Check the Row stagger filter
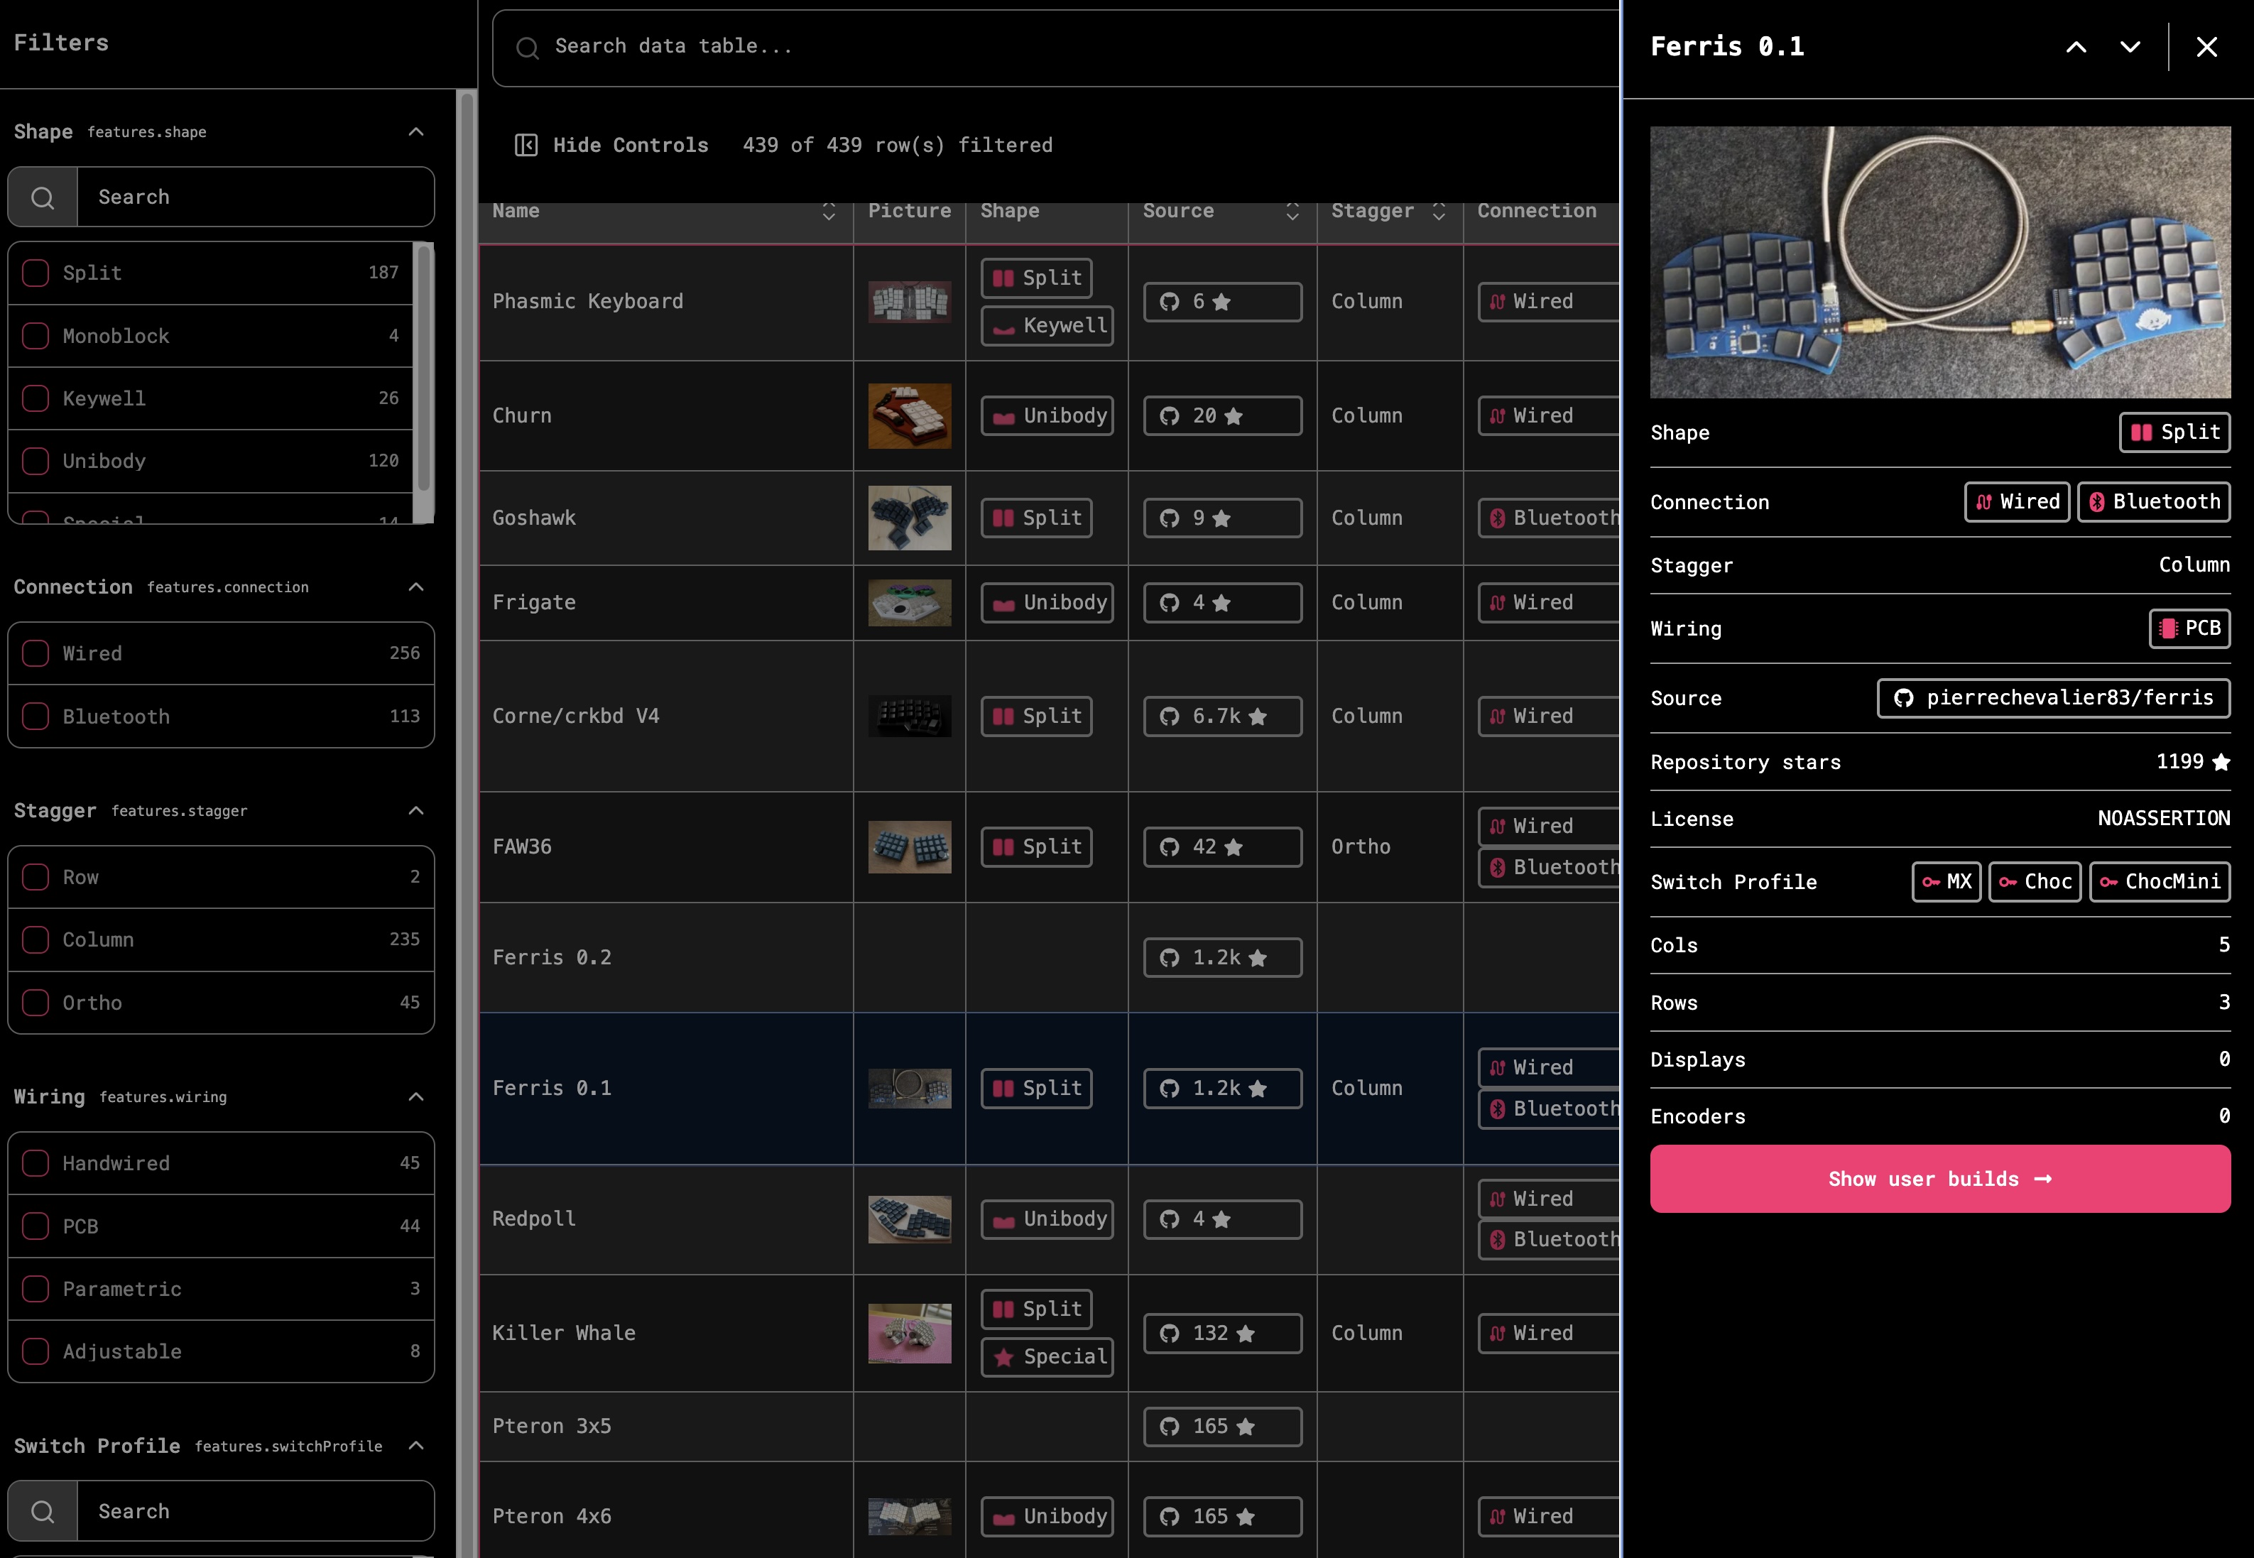The width and height of the screenshot is (2254, 1558). tap(36, 876)
